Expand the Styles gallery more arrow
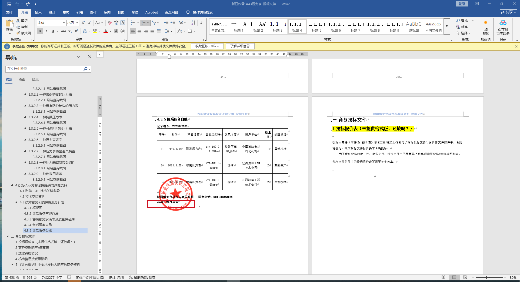The height and width of the screenshot is (282, 520). coord(447,26)
